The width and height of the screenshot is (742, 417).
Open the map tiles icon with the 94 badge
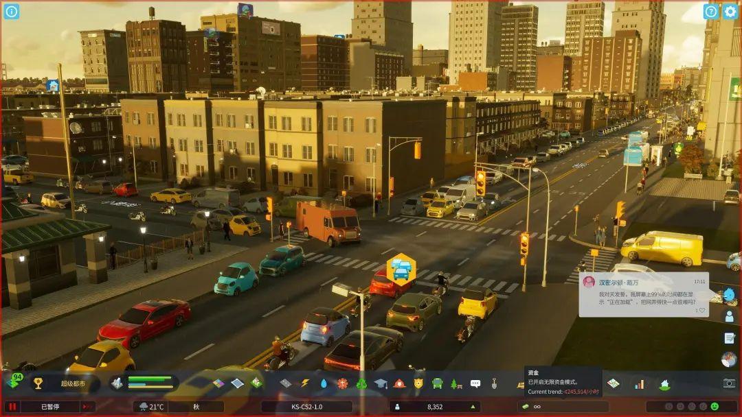[x=14, y=381]
